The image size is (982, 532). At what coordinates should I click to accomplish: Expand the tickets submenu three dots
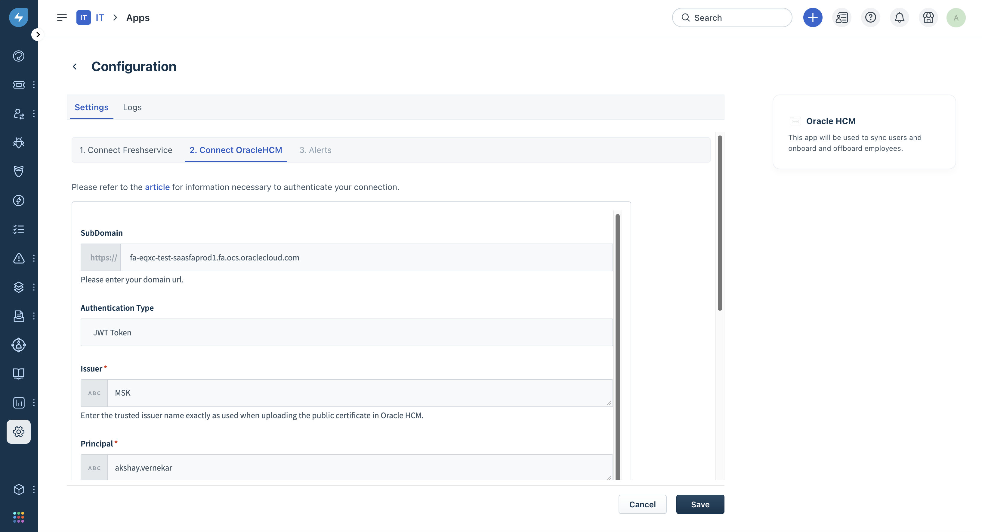point(34,85)
